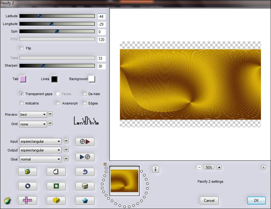Click the Latitude value input field

click(x=101, y=17)
